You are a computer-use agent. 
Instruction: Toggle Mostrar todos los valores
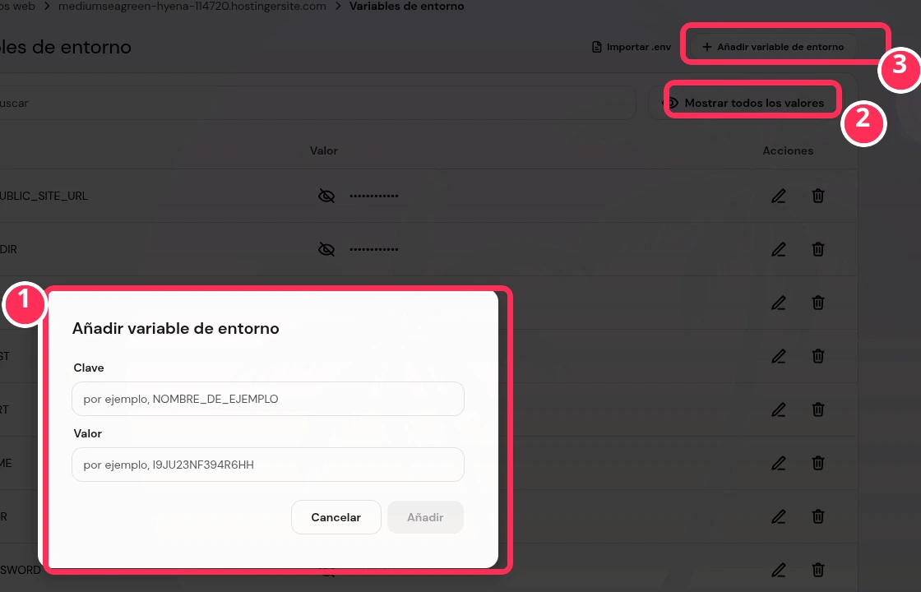coord(745,103)
